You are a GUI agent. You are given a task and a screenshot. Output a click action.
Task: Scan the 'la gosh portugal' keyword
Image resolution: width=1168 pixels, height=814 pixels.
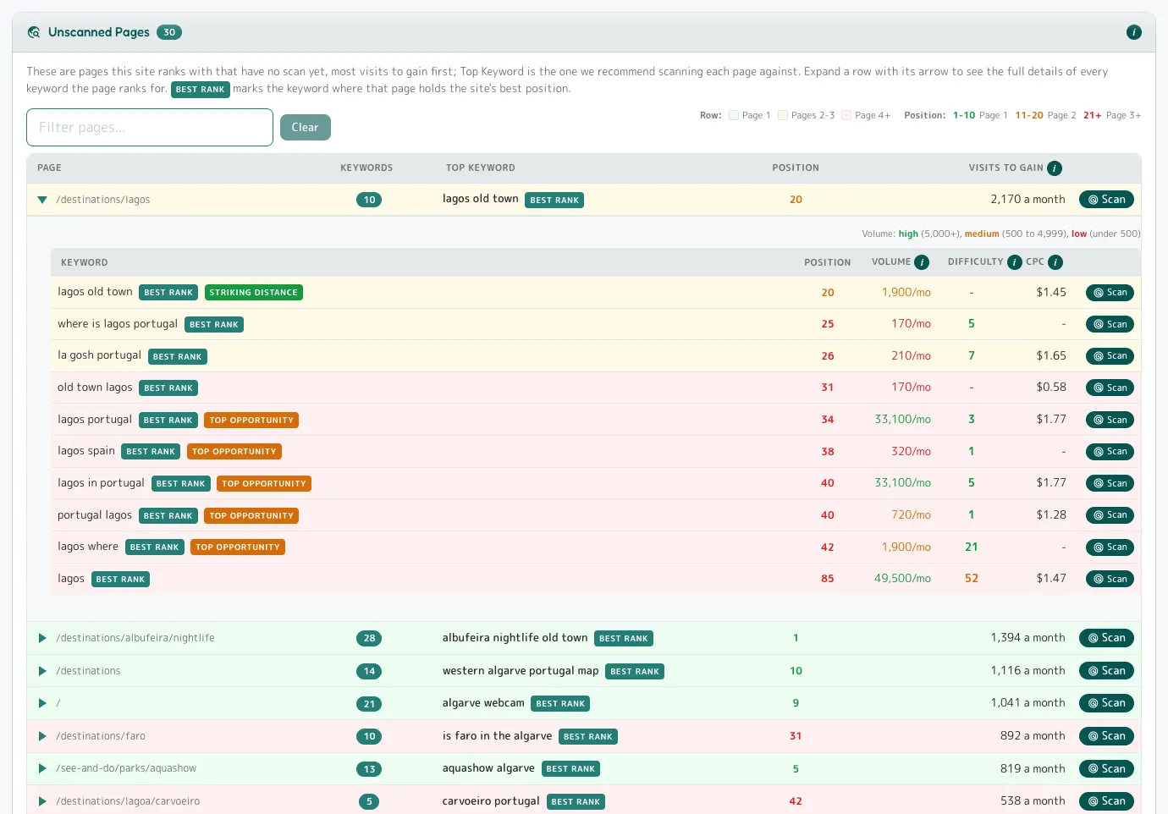pos(1110,356)
